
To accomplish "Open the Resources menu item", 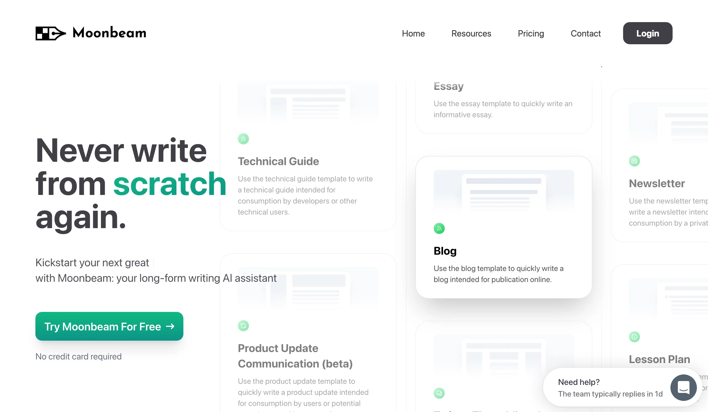I will coord(471,33).
